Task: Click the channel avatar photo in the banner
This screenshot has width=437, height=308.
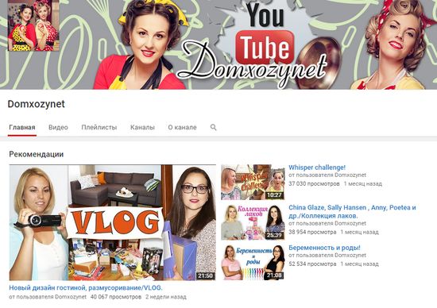Action: (x=33, y=25)
